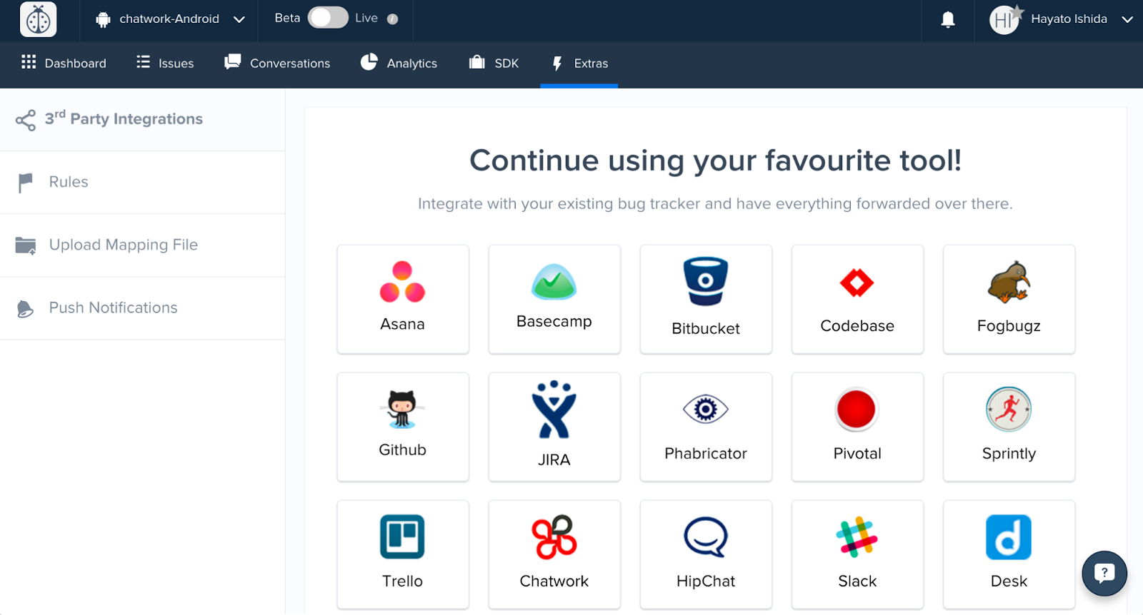Open the Issues tab
This screenshot has width=1143, height=615.
(165, 63)
